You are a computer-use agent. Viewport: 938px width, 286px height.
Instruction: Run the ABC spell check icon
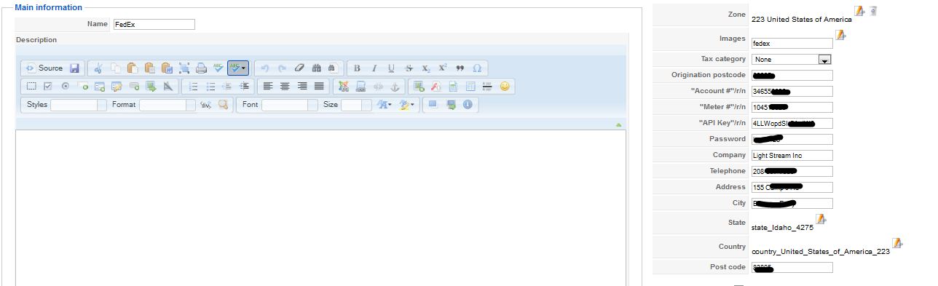218,68
